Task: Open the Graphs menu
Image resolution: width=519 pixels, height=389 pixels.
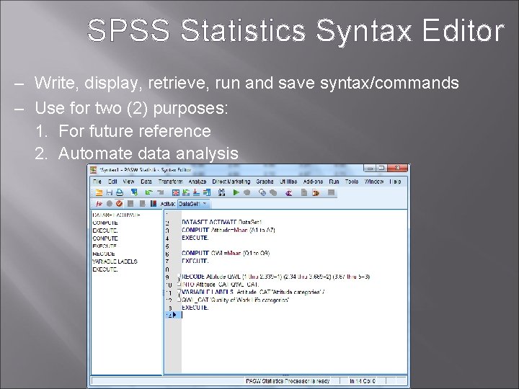Action: click(x=265, y=182)
